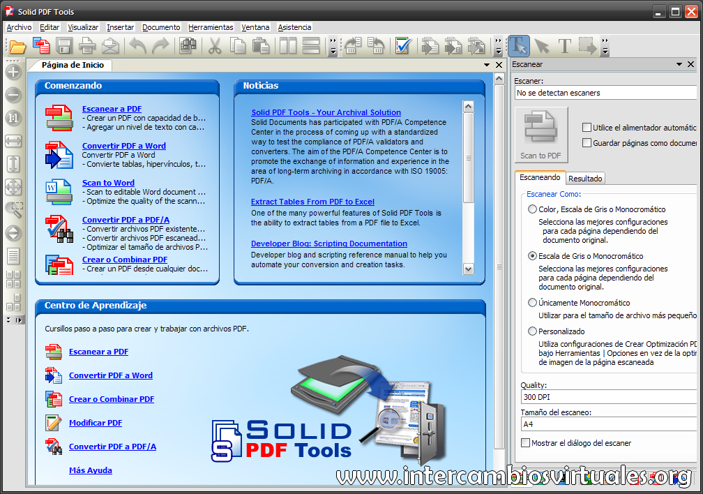703x494 pixels.
Task: Close the Página de Inicio tab
Action: [499, 65]
